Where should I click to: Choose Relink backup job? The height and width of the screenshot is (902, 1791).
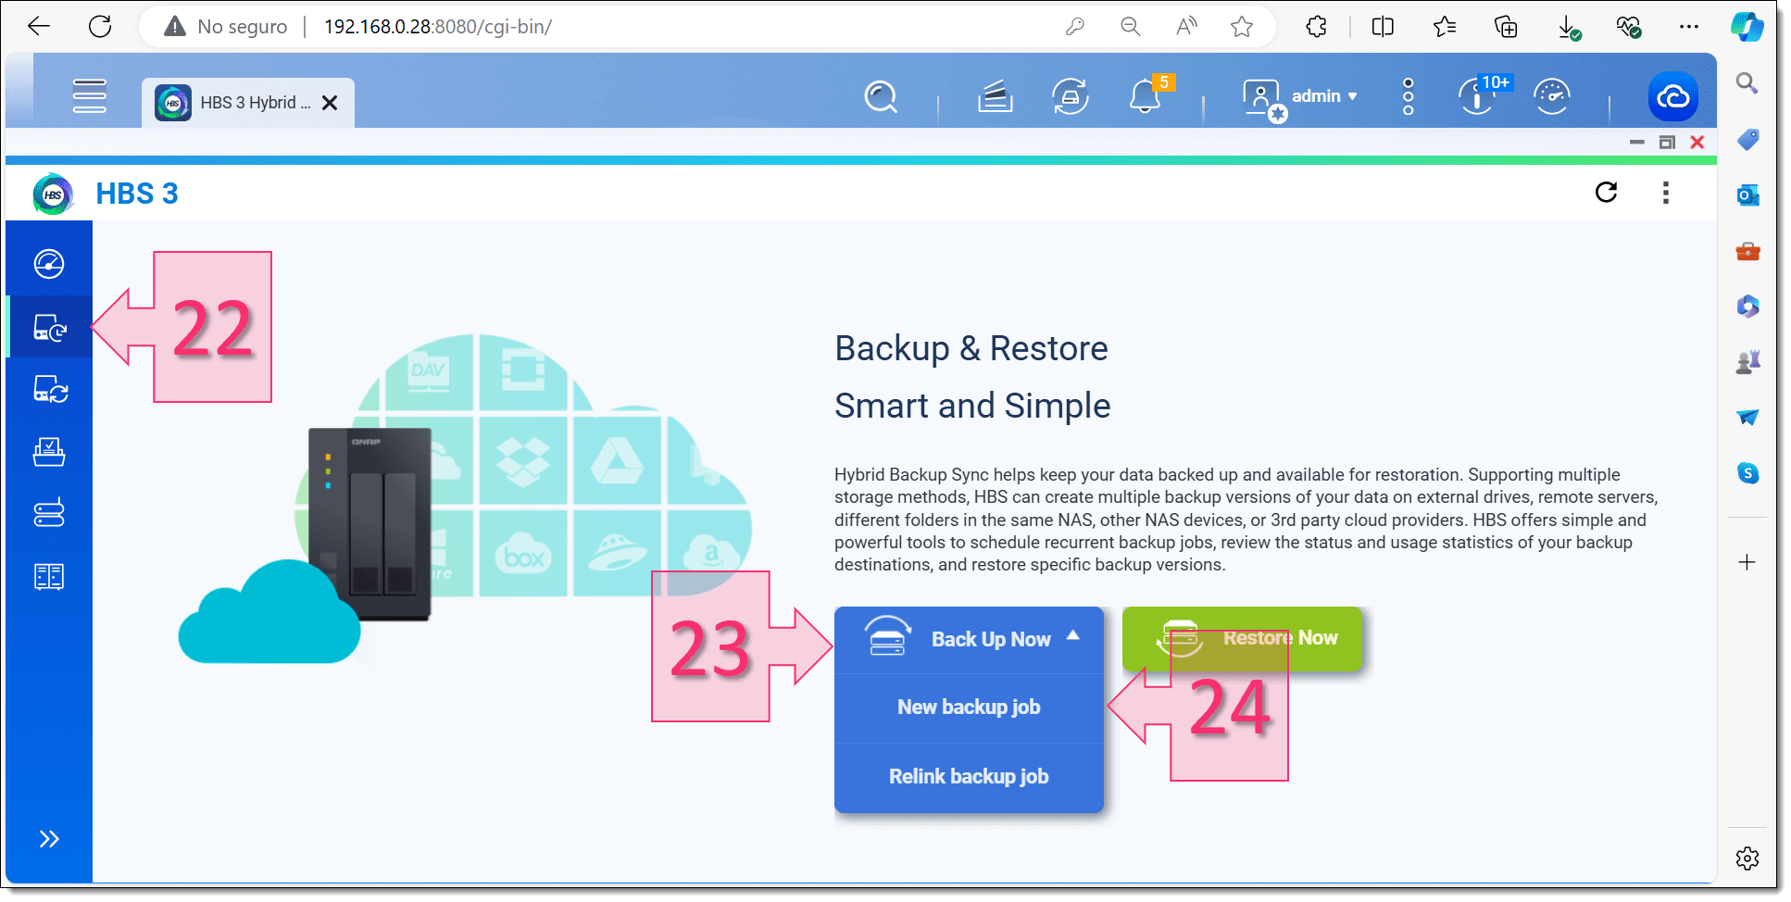point(969,777)
